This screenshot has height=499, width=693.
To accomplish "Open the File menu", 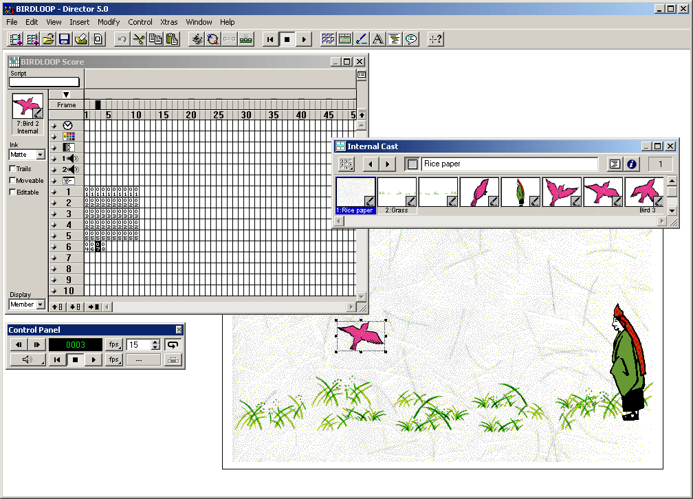I will [x=12, y=22].
